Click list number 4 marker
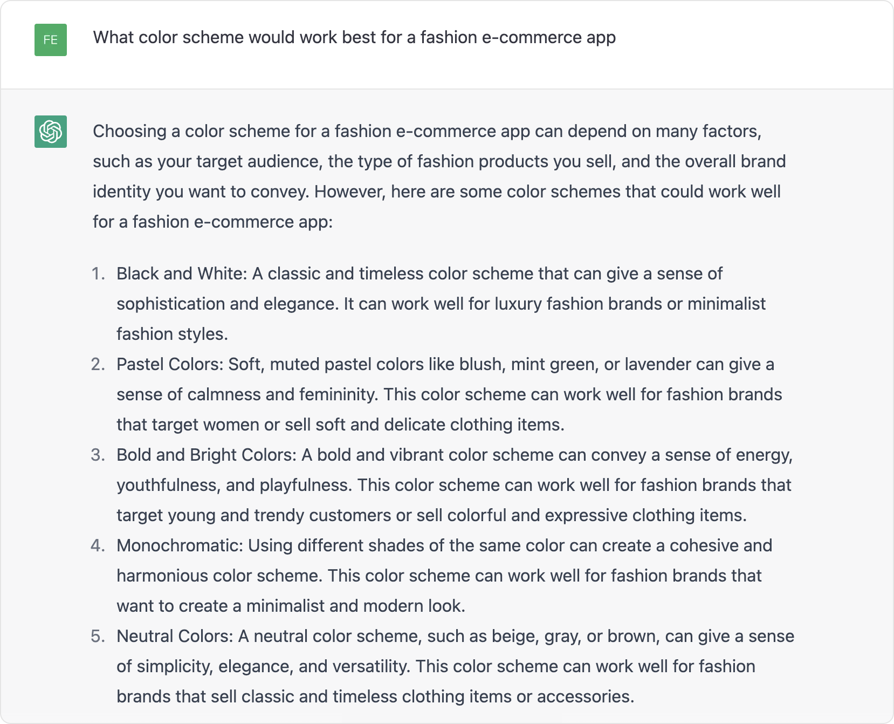The height and width of the screenshot is (724, 894). tap(98, 545)
